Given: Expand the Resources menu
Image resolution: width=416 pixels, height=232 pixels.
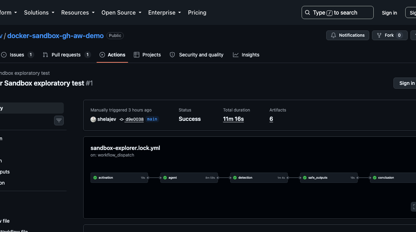Looking at the screenshot, I should pos(78,12).
